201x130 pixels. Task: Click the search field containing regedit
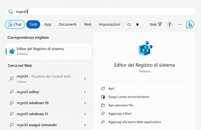100,12
